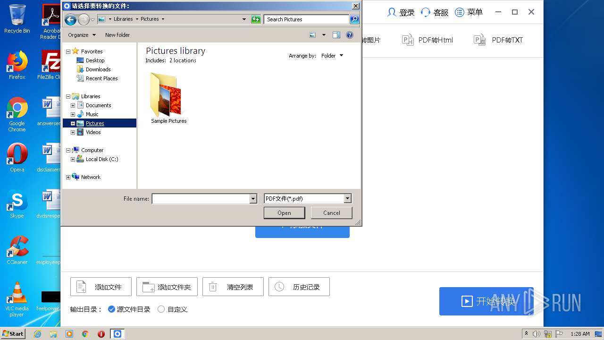The width and height of the screenshot is (604, 340).
Task: Select the Documents library
Action: [98, 105]
